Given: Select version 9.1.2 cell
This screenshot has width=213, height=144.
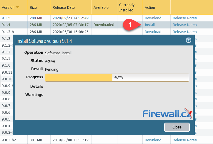Looking at the screenshot, I should (x=6, y=52).
